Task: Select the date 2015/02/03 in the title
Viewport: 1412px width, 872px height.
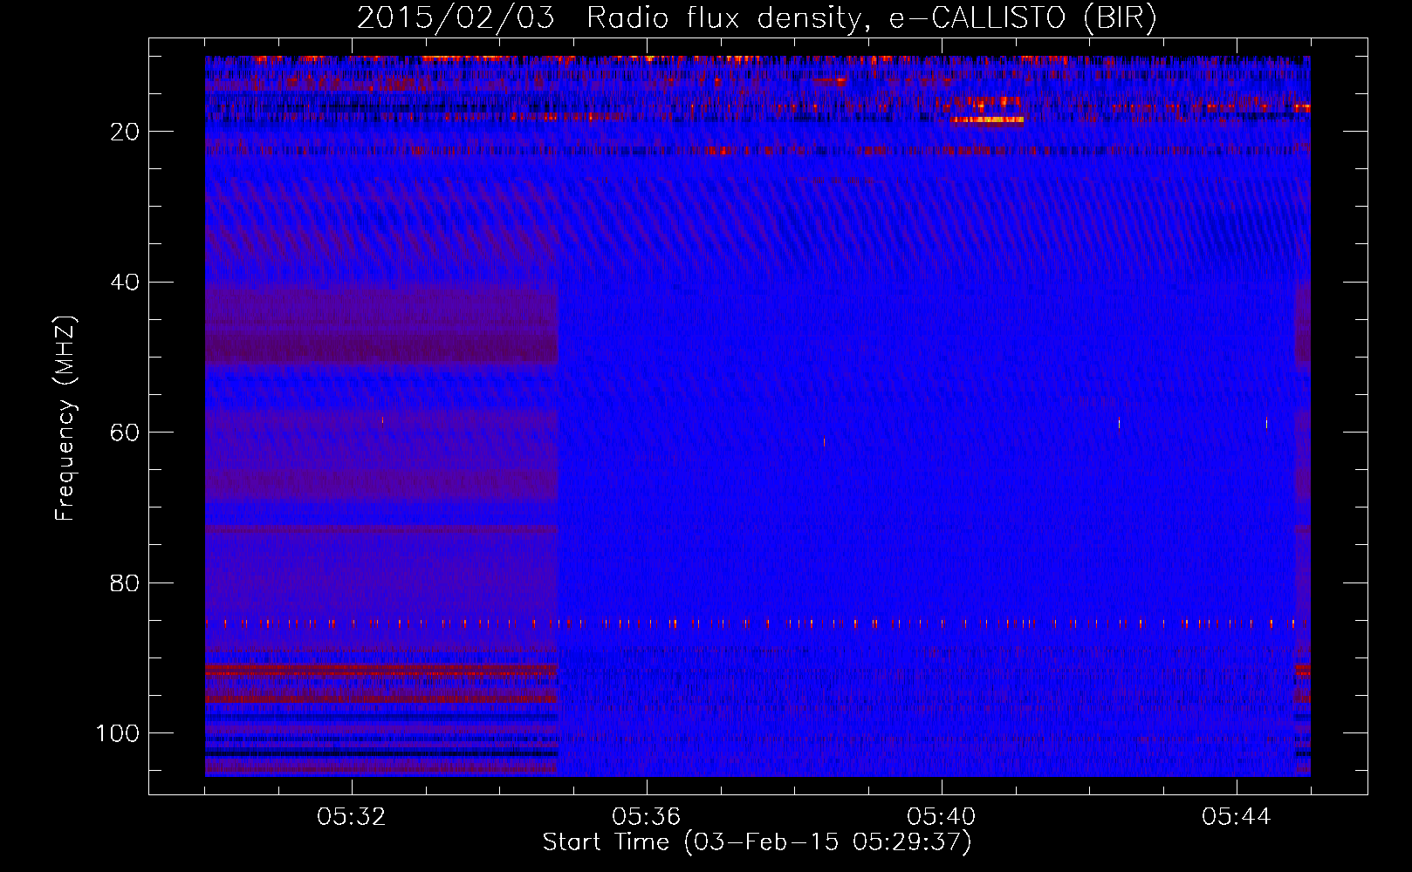Action: pos(456,18)
